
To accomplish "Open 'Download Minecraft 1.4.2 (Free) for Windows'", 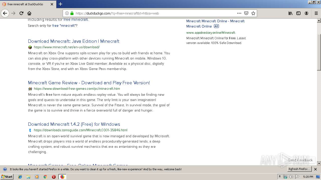I will 74,124.
